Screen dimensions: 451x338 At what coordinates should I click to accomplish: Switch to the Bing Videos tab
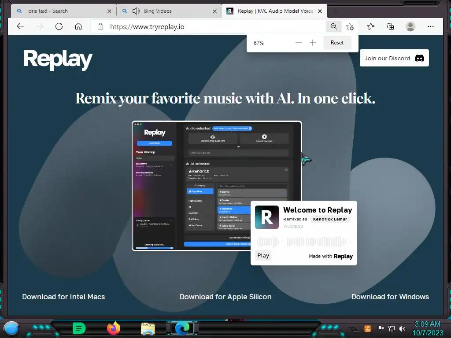(x=170, y=11)
